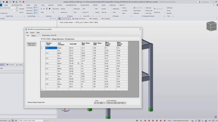
Task: Click Metric units in status bar
Action: coord(170,121)
